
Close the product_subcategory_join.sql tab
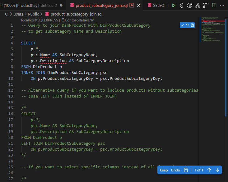[139, 6]
